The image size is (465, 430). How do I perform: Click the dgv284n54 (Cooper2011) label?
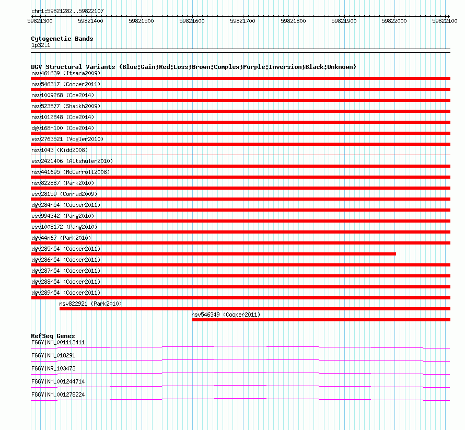coord(66,205)
